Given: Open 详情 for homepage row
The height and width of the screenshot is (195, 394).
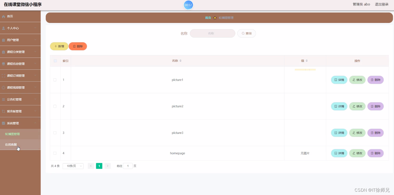Looking at the screenshot, I should [339, 153].
